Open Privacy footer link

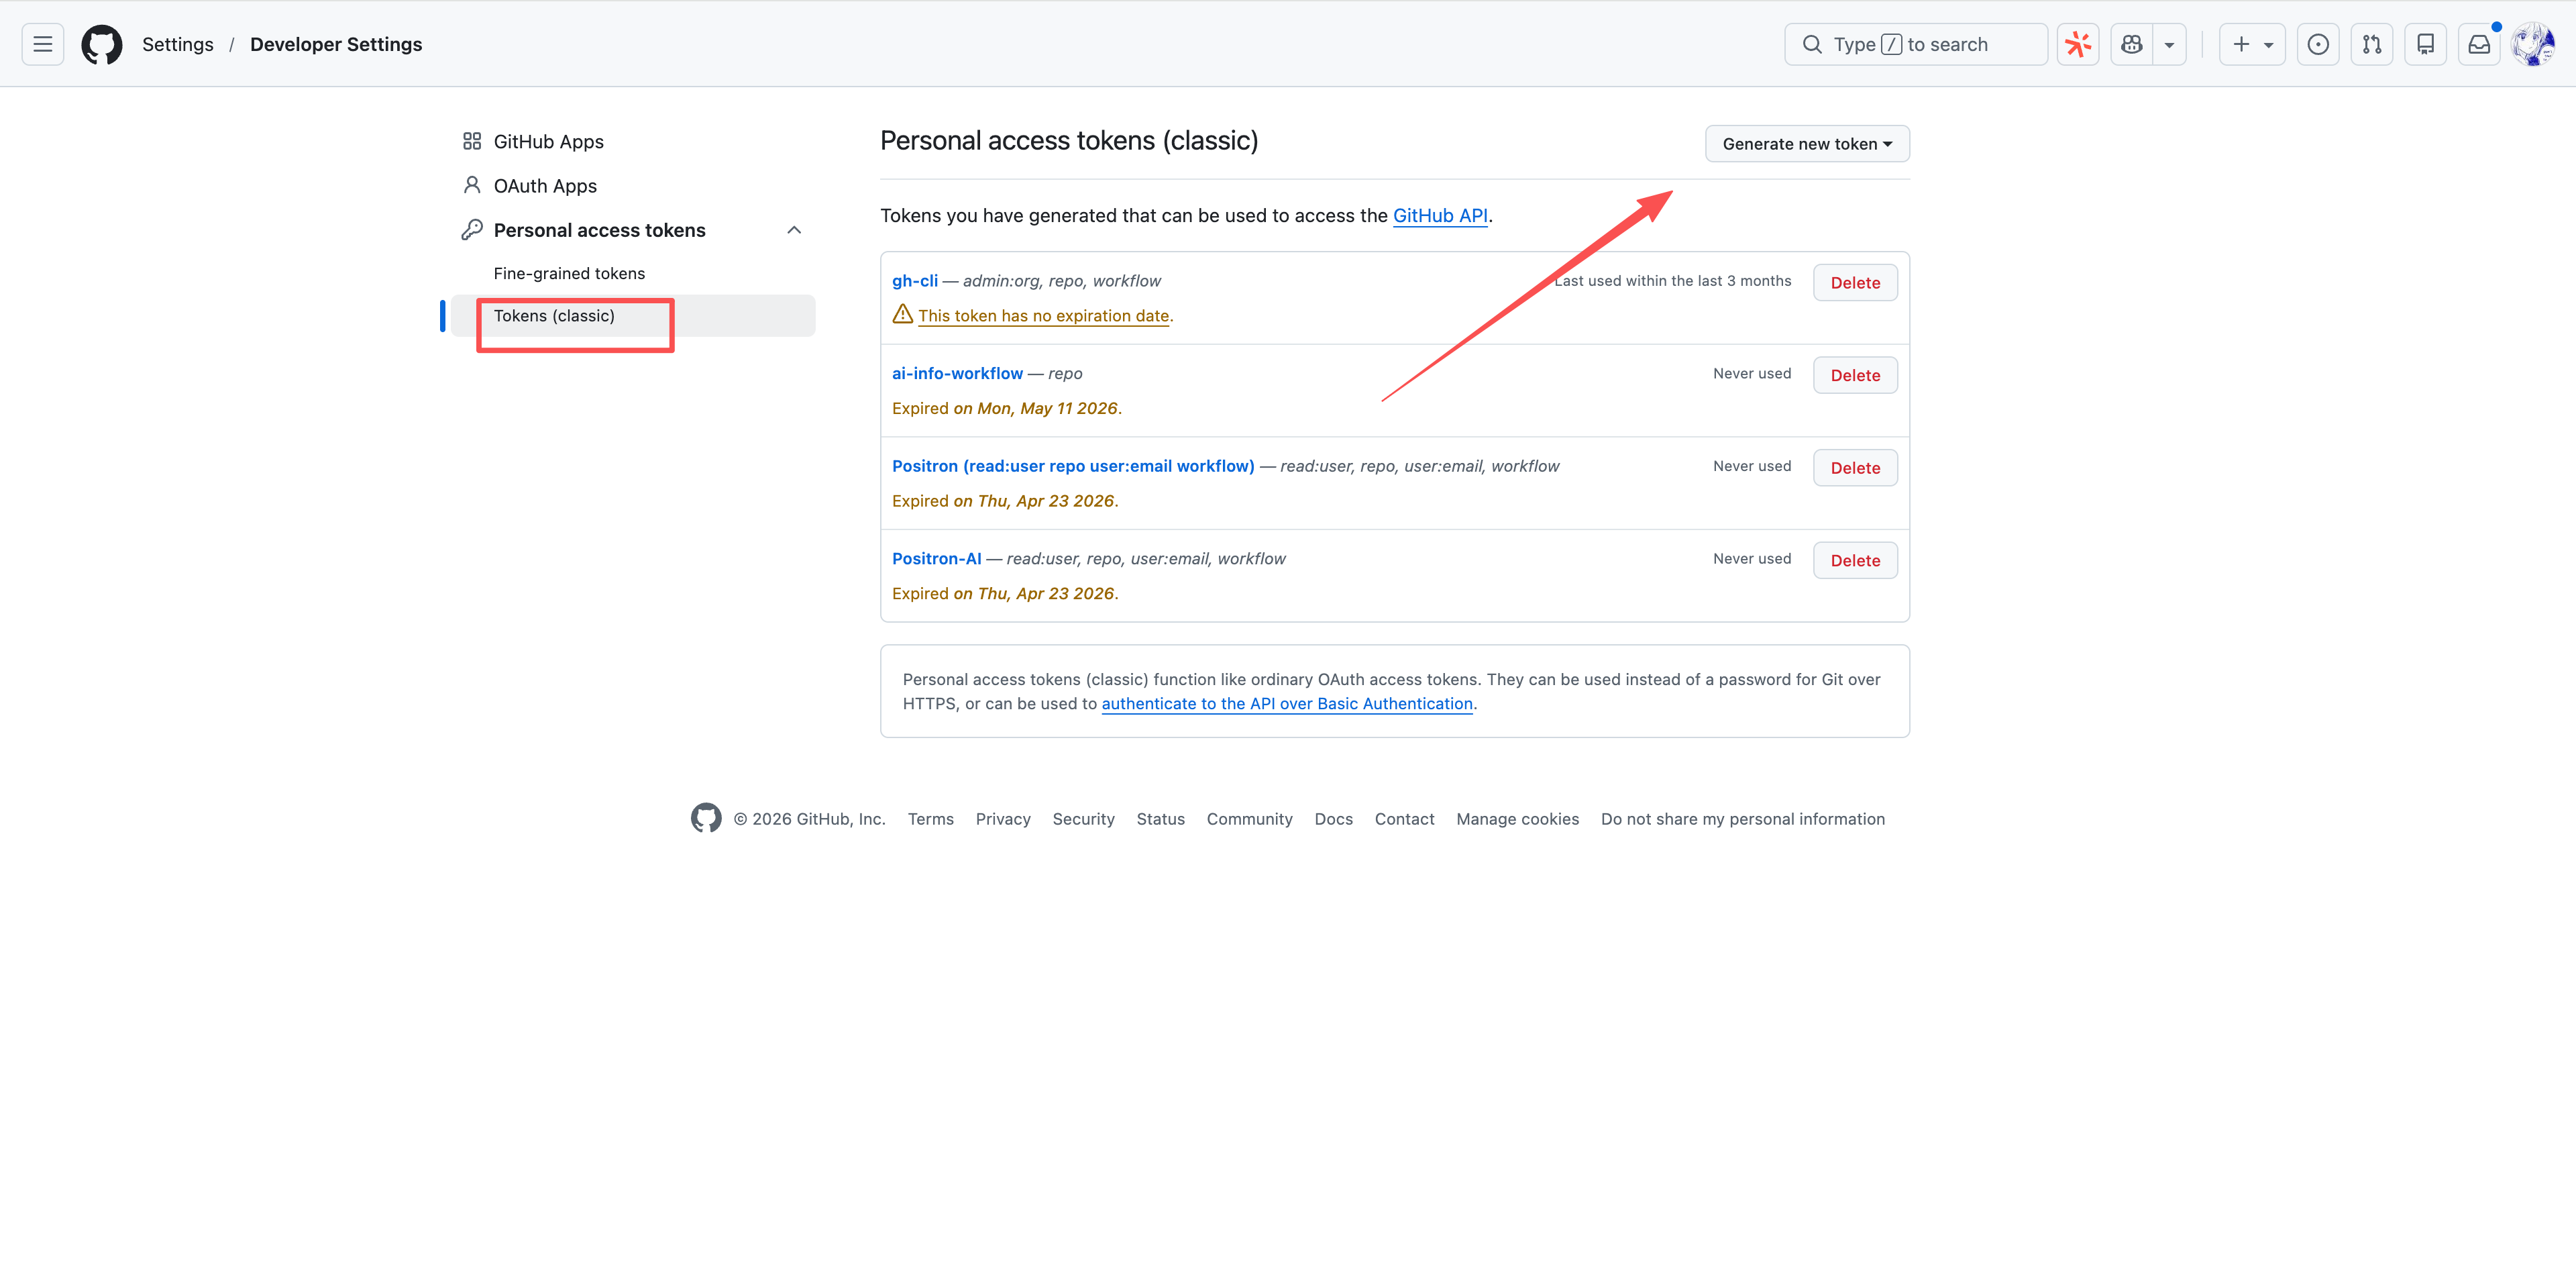1003,818
